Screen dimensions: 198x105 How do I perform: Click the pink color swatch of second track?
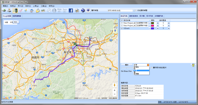coord(153,26)
